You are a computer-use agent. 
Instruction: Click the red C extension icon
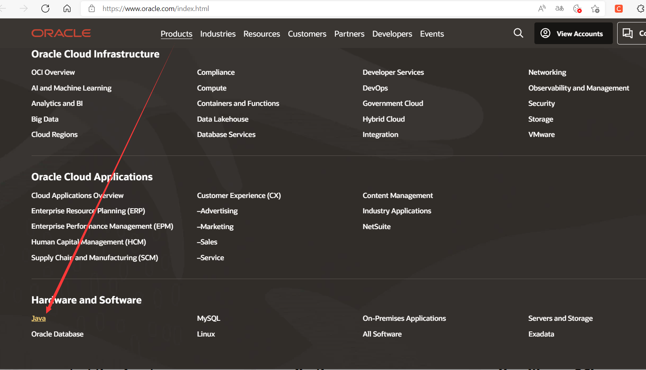(619, 9)
